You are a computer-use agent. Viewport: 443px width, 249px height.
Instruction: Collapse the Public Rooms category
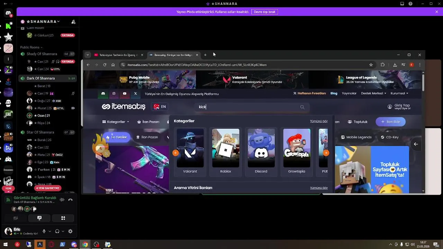31,47
